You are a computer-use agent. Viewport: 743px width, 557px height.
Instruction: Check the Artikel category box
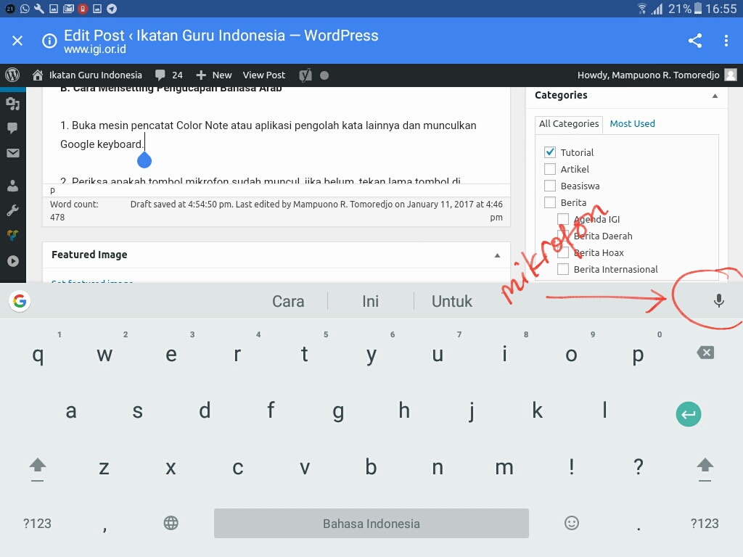pos(550,169)
